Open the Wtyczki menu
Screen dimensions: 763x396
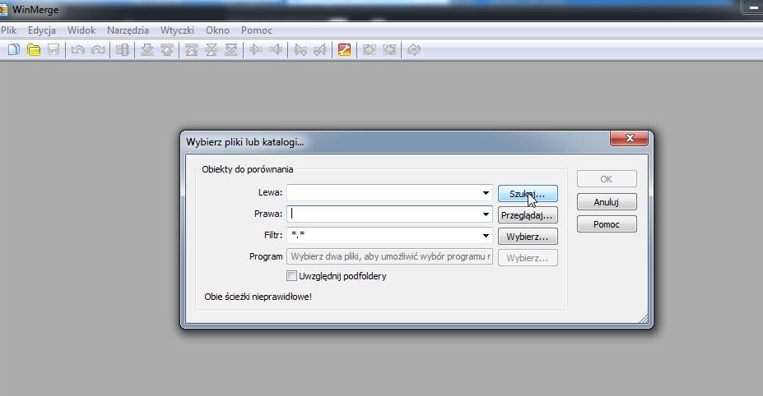[177, 30]
